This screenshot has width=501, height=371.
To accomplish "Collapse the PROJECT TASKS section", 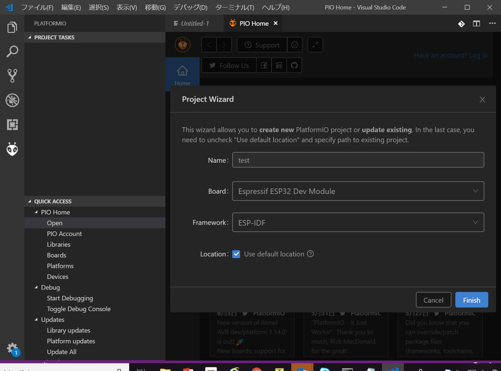I will point(95,37).
